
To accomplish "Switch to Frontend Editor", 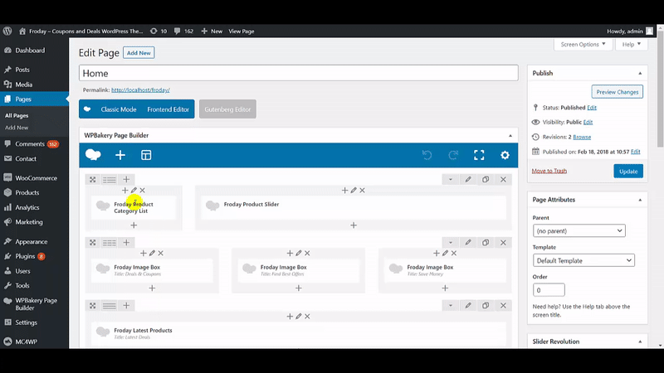I will [x=168, y=109].
